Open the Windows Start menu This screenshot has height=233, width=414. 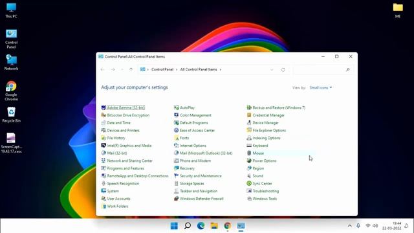point(174,226)
